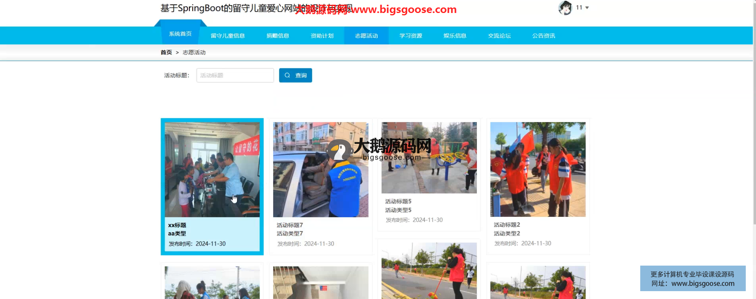Click the page vertical scrollbar
The height and width of the screenshot is (299, 756).
[754, 118]
